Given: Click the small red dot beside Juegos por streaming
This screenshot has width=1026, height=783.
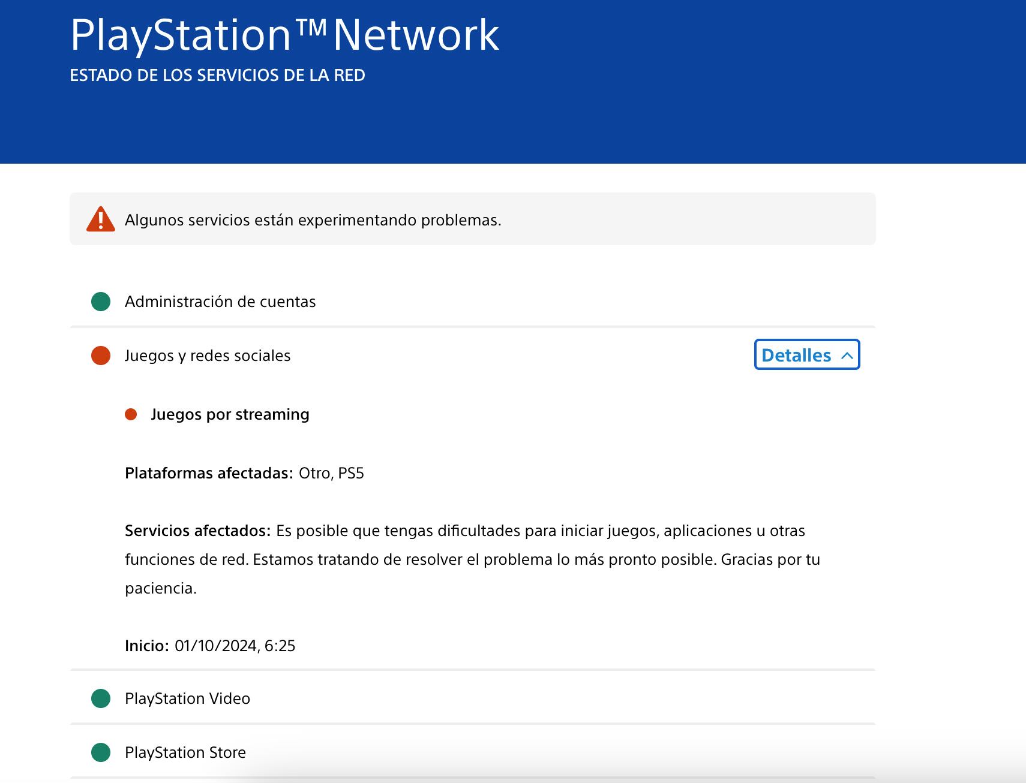Looking at the screenshot, I should pyautogui.click(x=131, y=414).
